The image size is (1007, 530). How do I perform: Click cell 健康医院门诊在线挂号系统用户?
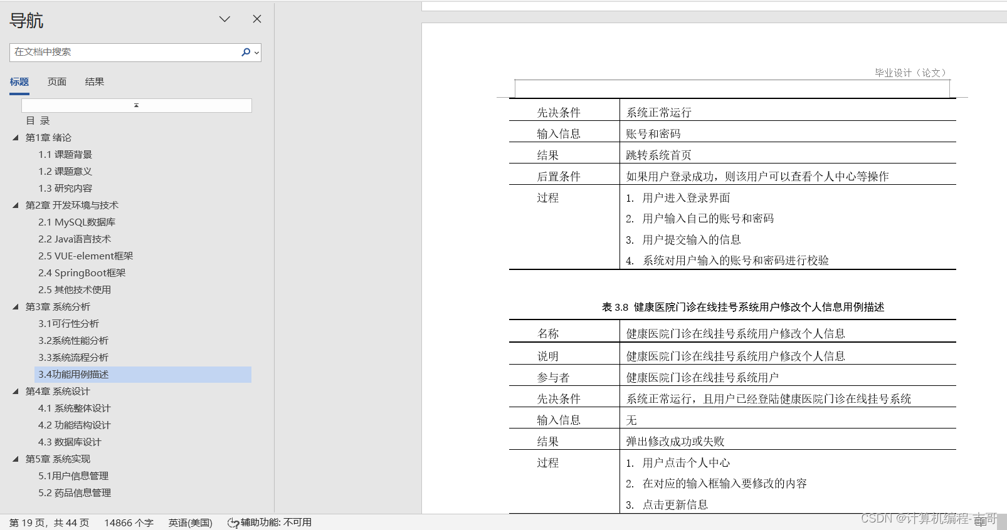pyautogui.click(x=703, y=378)
